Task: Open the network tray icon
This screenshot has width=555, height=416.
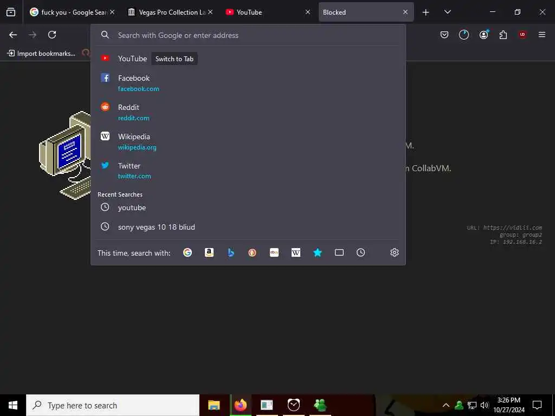Action: tap(472, 405)
